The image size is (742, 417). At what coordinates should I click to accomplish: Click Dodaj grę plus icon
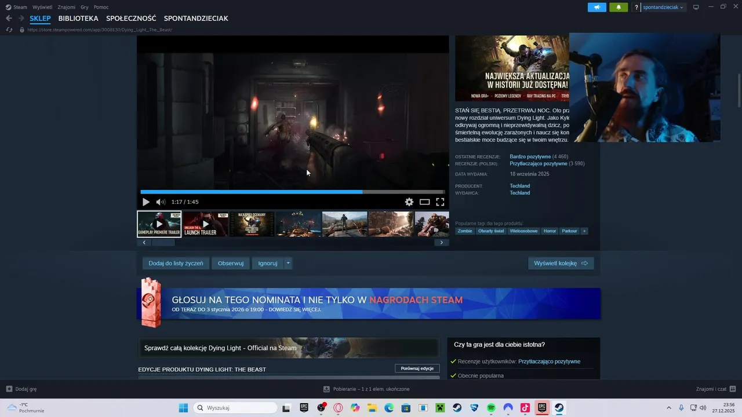tap(9, 389)
